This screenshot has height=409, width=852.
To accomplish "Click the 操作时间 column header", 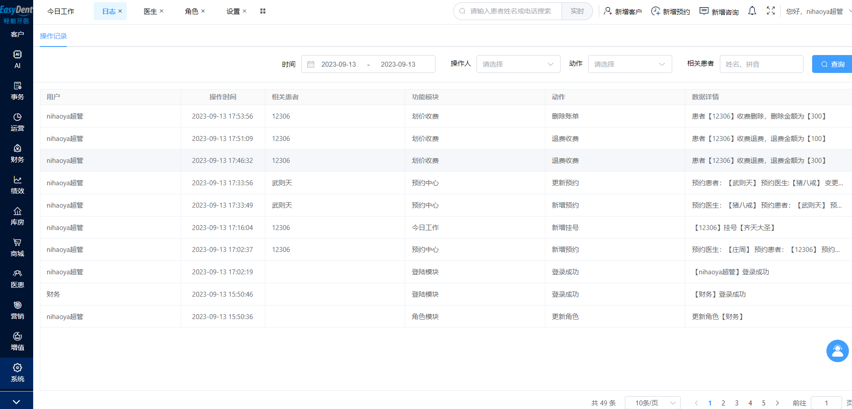I will point(223,97).
